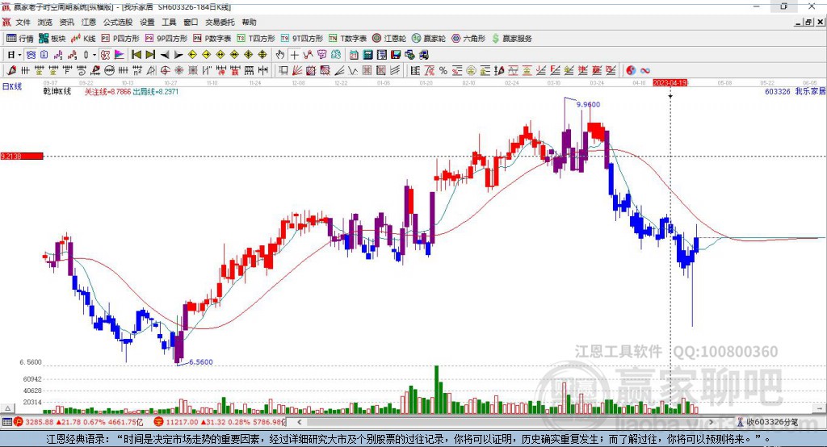The image size is (827, 447).
Task: Click the red 9.2138 price label
Action: click(22, 156)
